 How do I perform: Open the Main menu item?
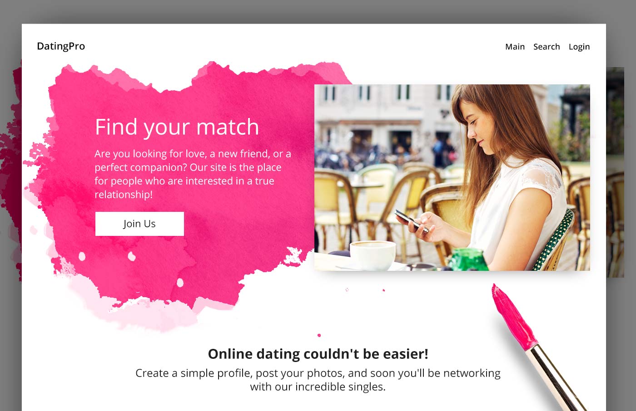(515, 47)
